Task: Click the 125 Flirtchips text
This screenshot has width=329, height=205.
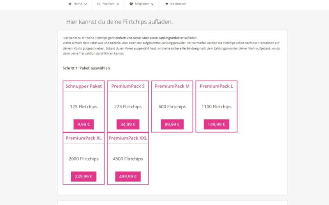Action: coord(83,107)
